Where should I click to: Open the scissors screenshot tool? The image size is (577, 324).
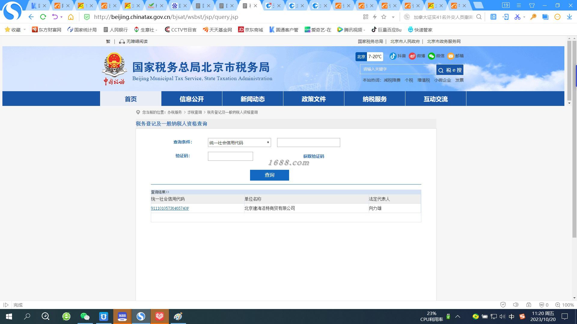coord(517,17)
